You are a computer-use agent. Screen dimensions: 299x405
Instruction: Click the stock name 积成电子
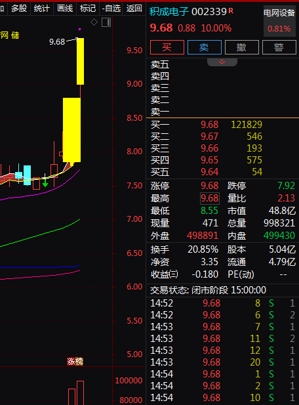pos(169,11)
